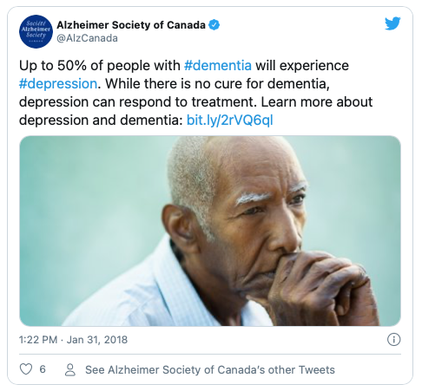Click the Jan 31, 2018 date text

coord(97,340)
